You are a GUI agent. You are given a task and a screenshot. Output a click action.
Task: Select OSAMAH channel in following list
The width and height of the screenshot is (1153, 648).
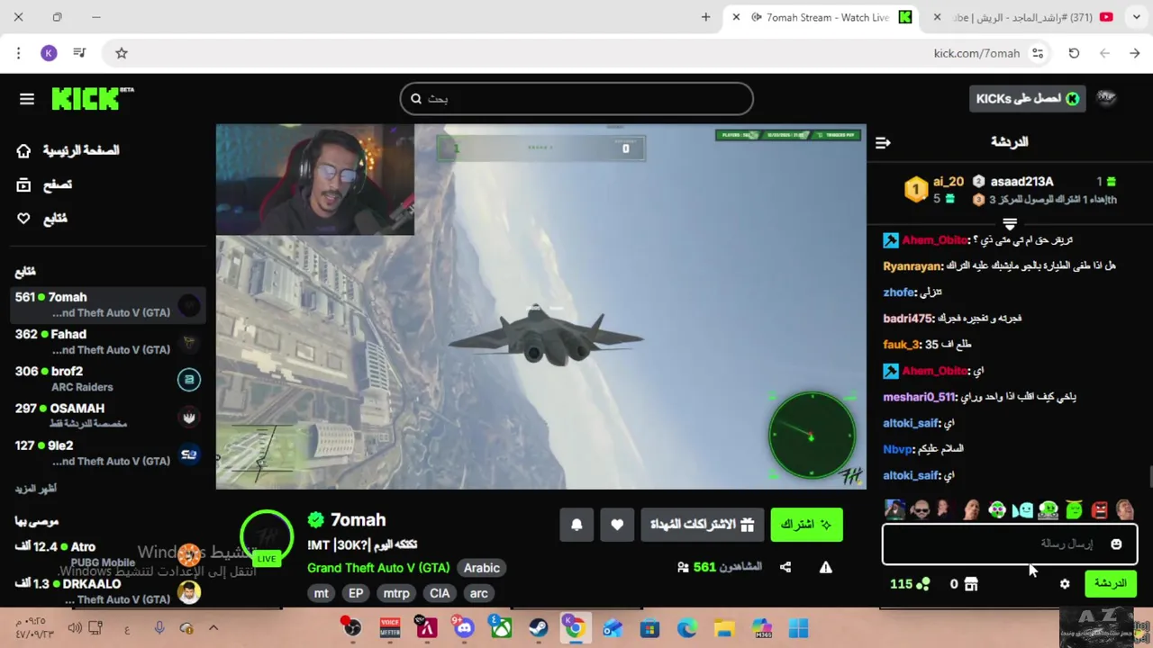(108, 415)
